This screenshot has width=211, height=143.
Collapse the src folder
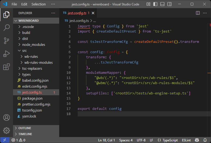(x=24, y=50)
